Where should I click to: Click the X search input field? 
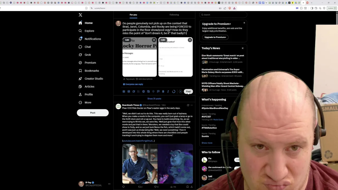click(223, 15)
